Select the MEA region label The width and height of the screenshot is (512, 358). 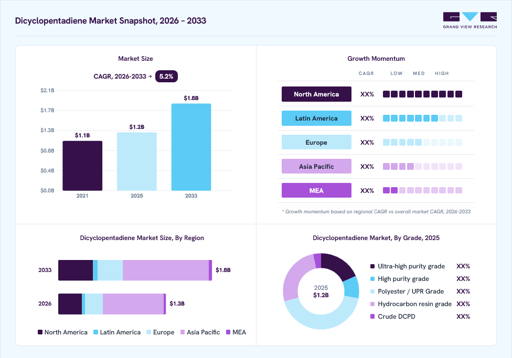(x=316, y=190)
